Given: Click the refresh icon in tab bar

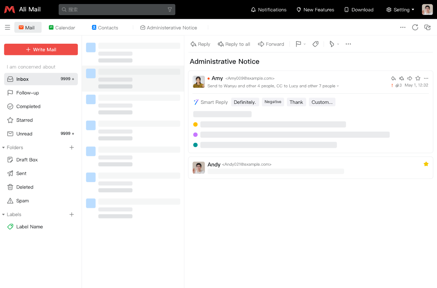Looking at the screenshot, I should tap(415, 27).
